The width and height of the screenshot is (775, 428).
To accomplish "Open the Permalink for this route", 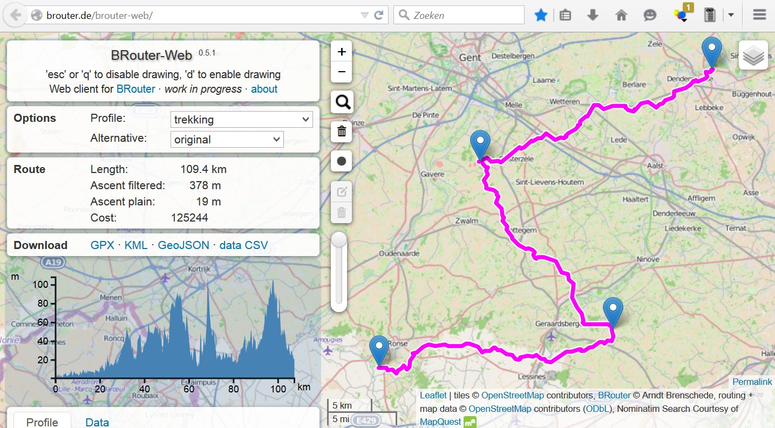I will 752,382.
